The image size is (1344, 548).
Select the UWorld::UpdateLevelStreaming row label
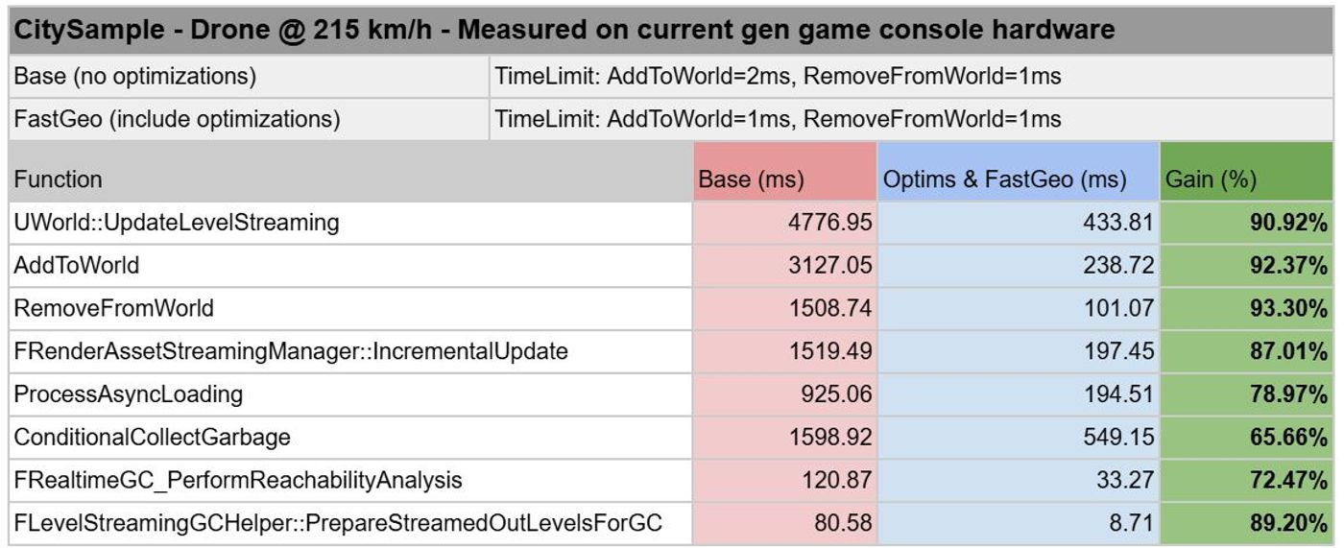pos(350,223)
